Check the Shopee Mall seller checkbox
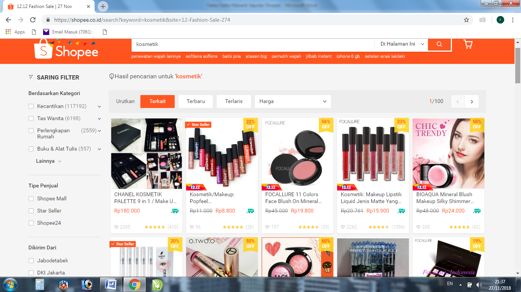Image resolution: width=521 pixels, height=292 pixels. point(31,198)
